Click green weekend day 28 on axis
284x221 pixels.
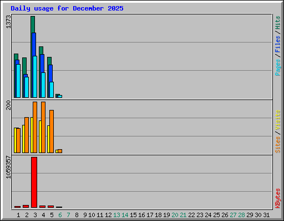click(x=241, y=215)
